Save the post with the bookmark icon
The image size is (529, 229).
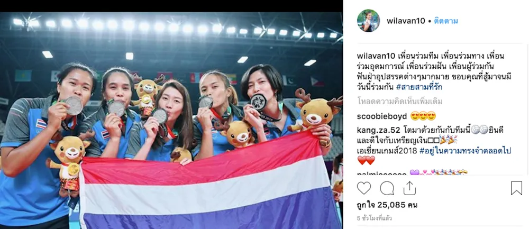tap(516, 188)
